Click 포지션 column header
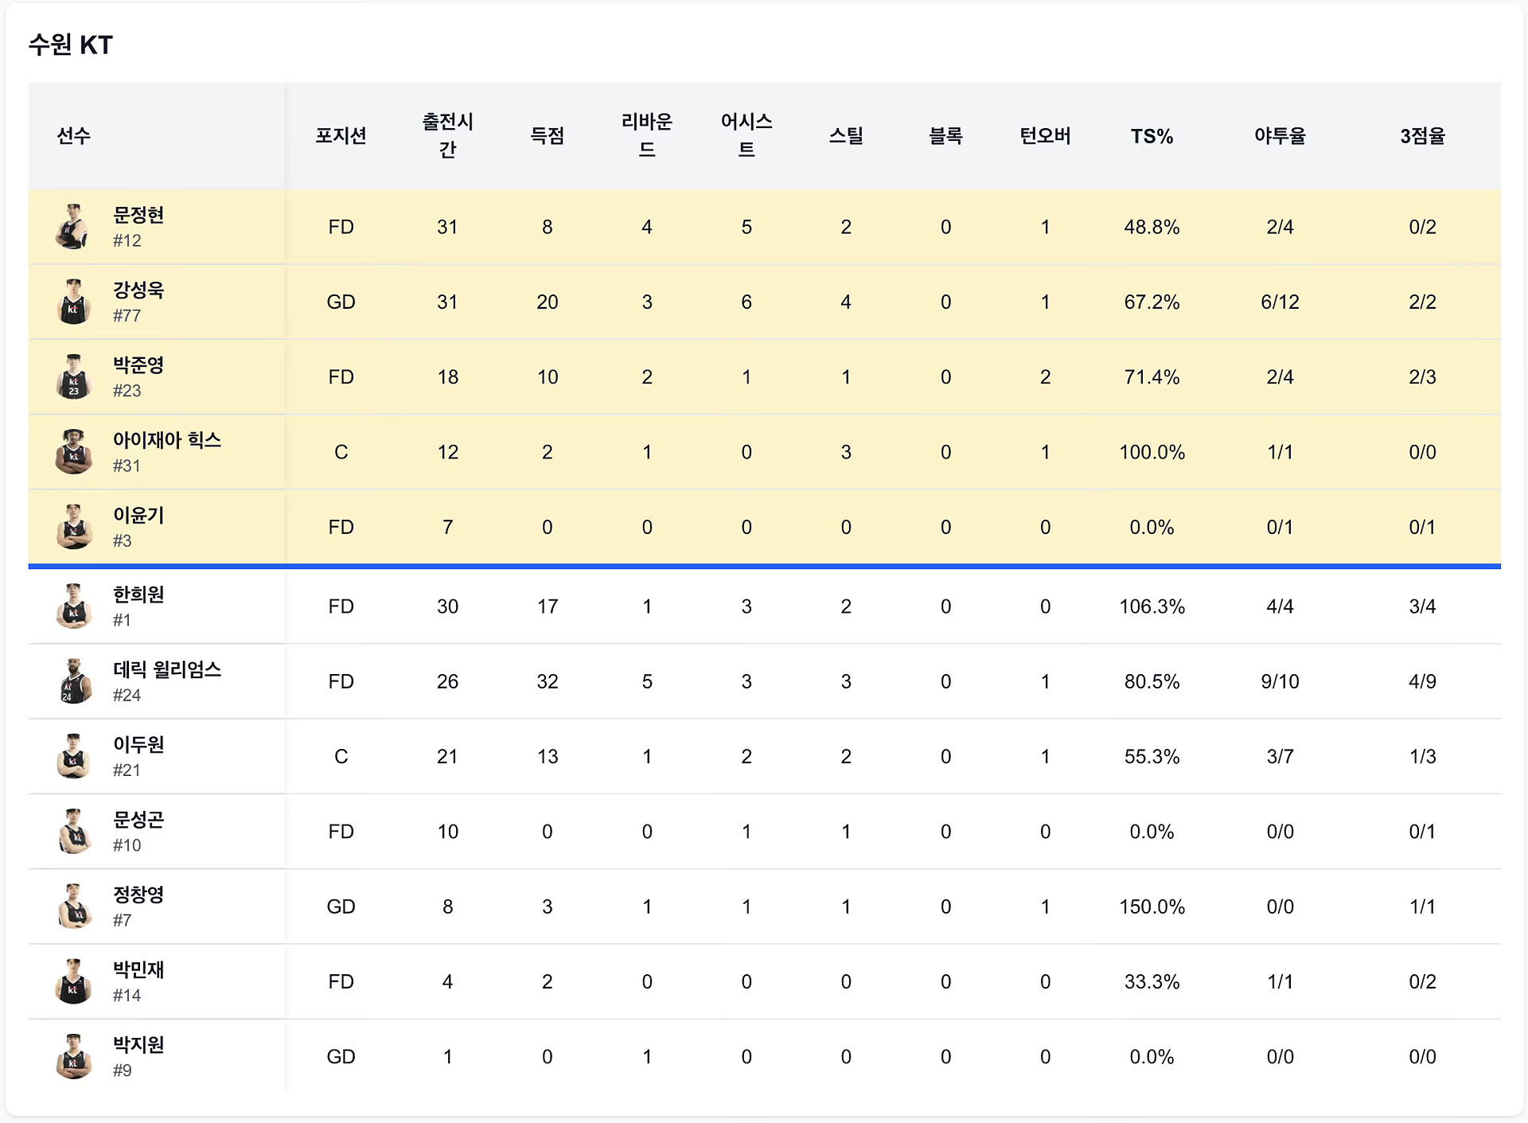Screen dimensions: 1528x1123 click(x=341, y=136)
